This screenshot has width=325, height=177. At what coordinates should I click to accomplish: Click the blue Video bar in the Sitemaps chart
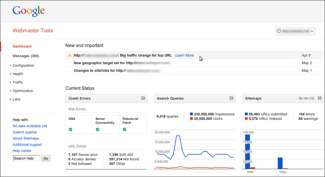(280, 163)
